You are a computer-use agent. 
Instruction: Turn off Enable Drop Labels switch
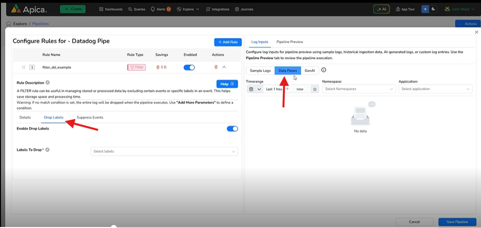pos(232,128)
